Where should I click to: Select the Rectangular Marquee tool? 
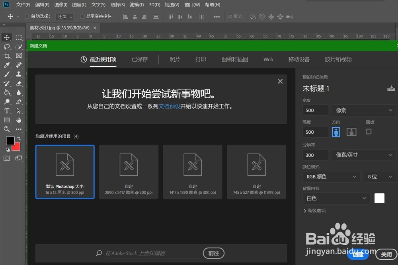(19, 37)
